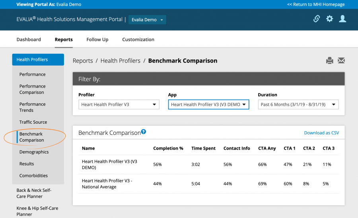
Task: Switch to the Dashboard tab
Action: 29,39
